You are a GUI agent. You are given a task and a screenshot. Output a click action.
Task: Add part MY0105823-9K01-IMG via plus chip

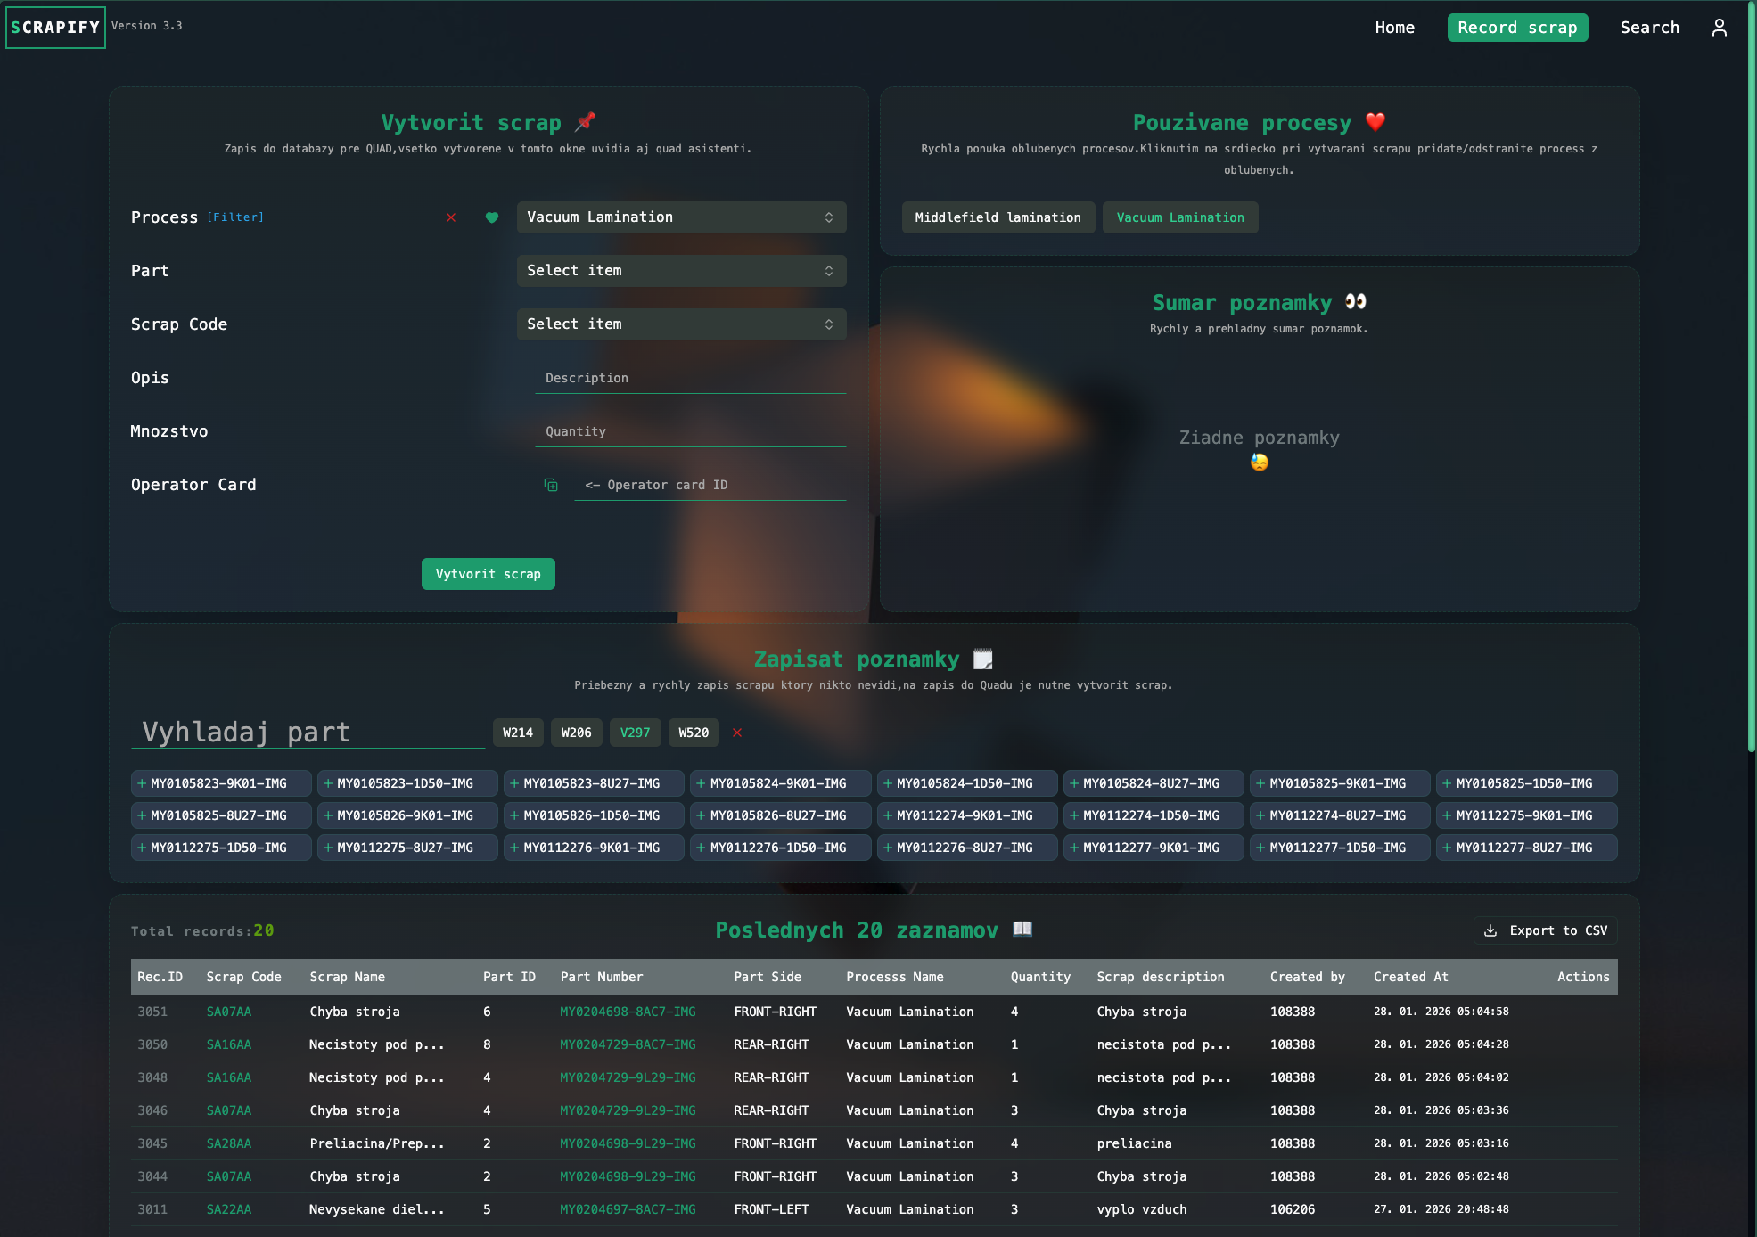click(x=221, y=783)
